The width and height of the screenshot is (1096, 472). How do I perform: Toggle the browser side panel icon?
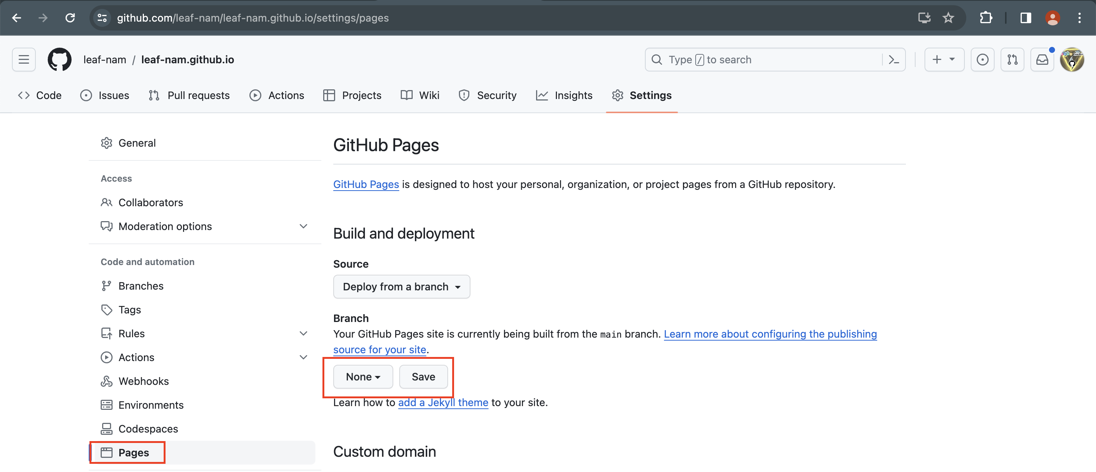click(x=1026, y=18)
